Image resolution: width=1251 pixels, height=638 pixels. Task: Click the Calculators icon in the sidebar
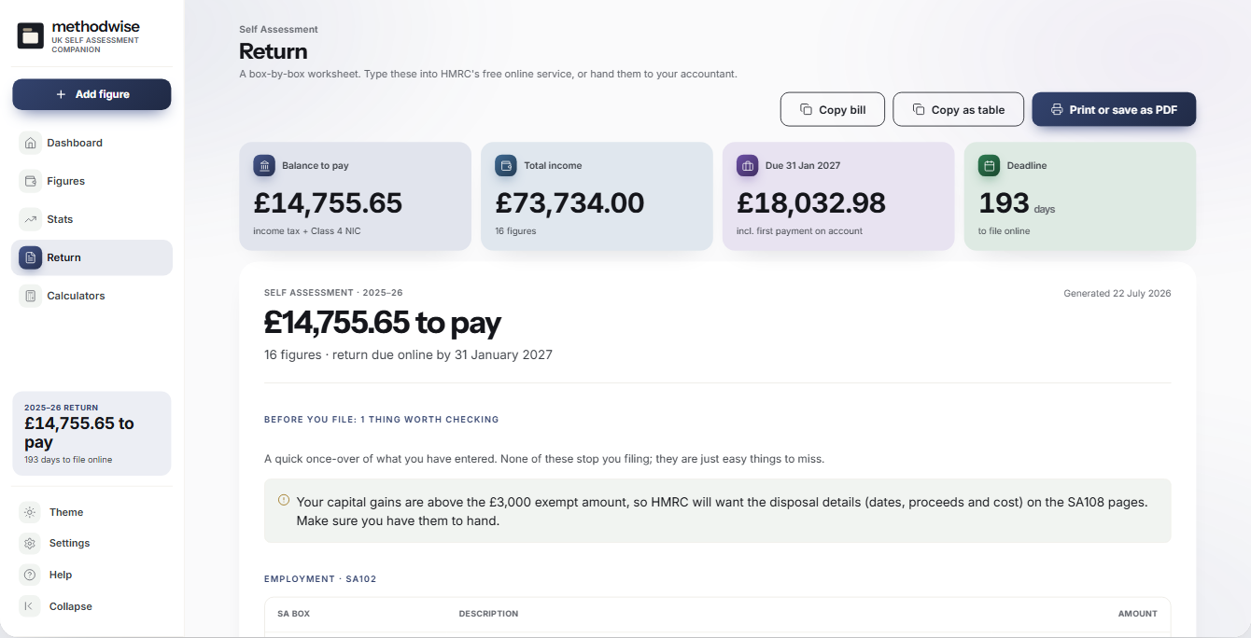[30, 296]
